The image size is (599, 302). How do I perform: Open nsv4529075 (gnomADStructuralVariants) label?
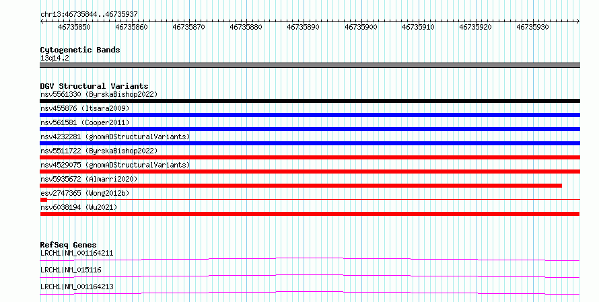pyautogui.click(x=115, y=165)
